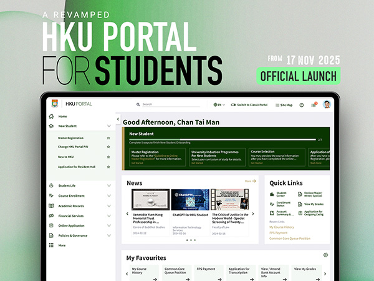Click the Policies & Governance icon

[x=51, y=235]
